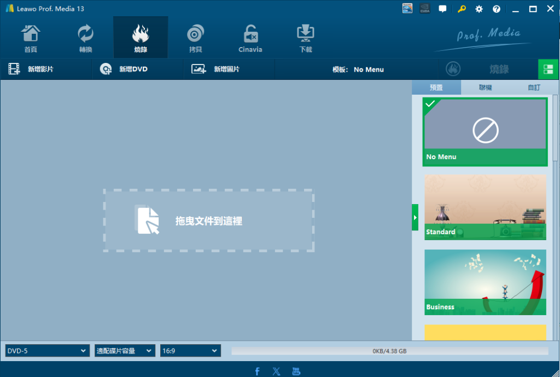Click the key registration icon

click(462, 9)
